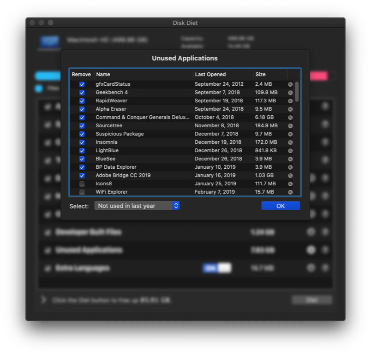Confirm selection with the OK button
Viewport: 371px width, 355px height.
point(281,206)
